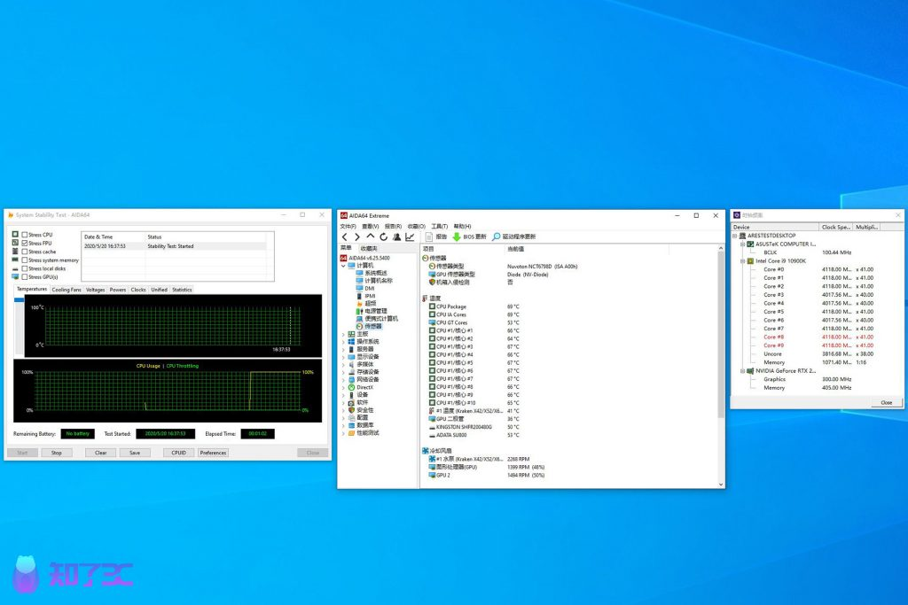Click the Clock Spe.. column header

point(836,228)
